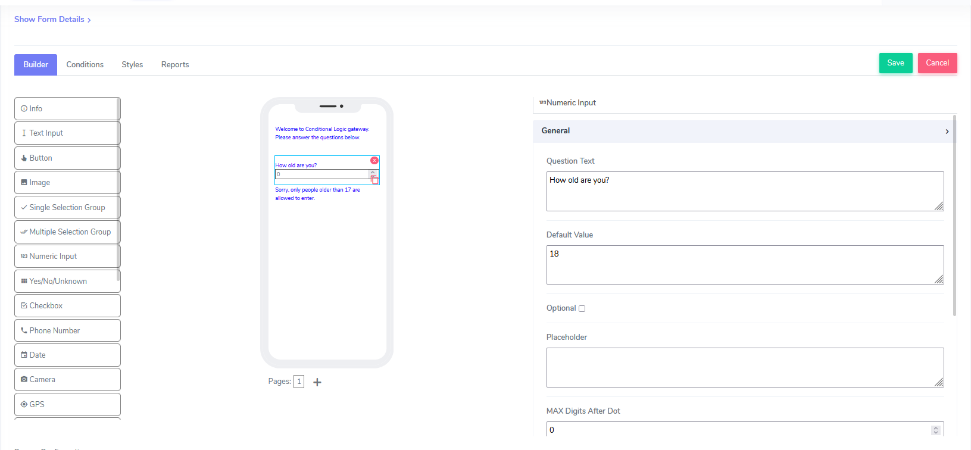
Task: Add an Image element from the palette
Action: pyautogui.click(x=67, y=182)
